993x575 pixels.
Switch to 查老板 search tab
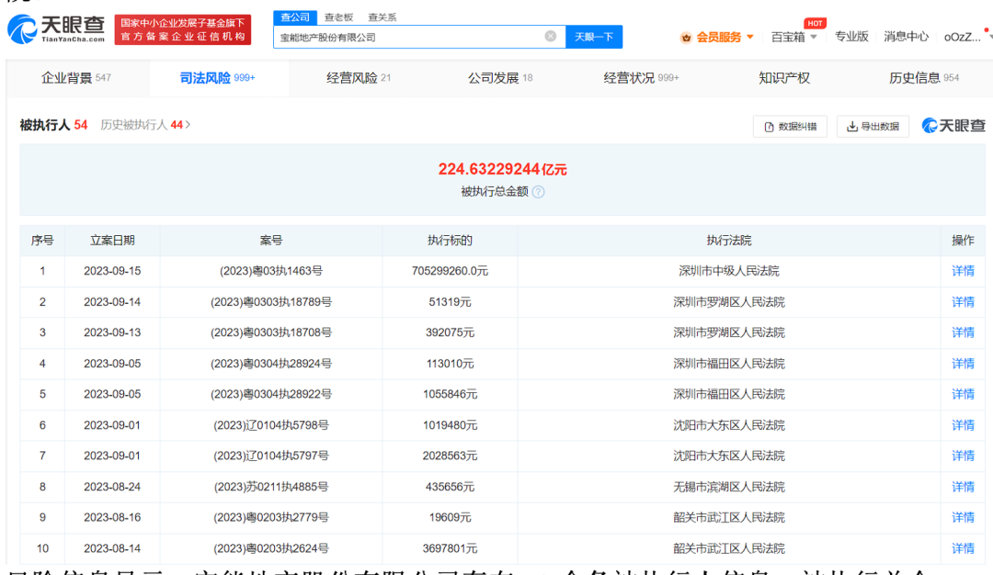point(338,17)
